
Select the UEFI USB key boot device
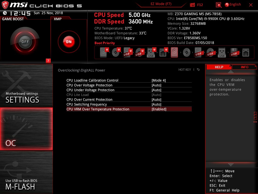tap(151, 52)
